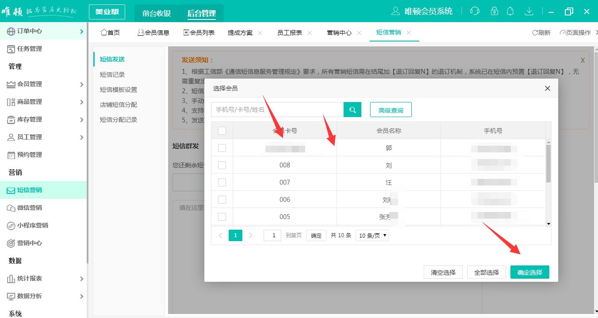Click the lock icon in title bar
The width and height of the screenshot is (598, 318).
(494, 11)
